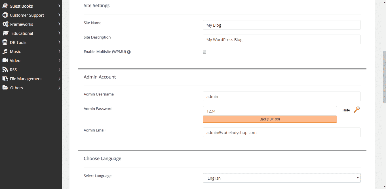Click Hide to mask the password
This screenshot has height=189, width=386.
click(346, 110)
